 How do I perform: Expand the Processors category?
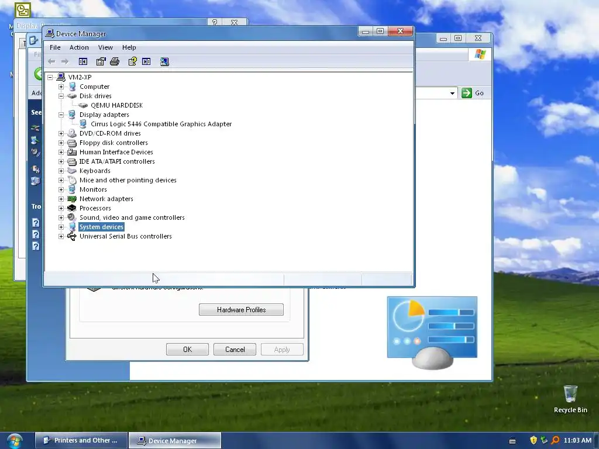[61, 208]
